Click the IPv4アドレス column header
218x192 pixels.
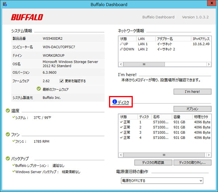[x=201, y=39]
